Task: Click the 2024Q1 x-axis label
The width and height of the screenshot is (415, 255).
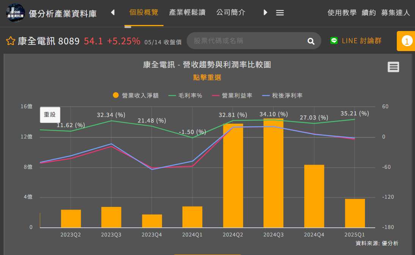Action: 192,235
